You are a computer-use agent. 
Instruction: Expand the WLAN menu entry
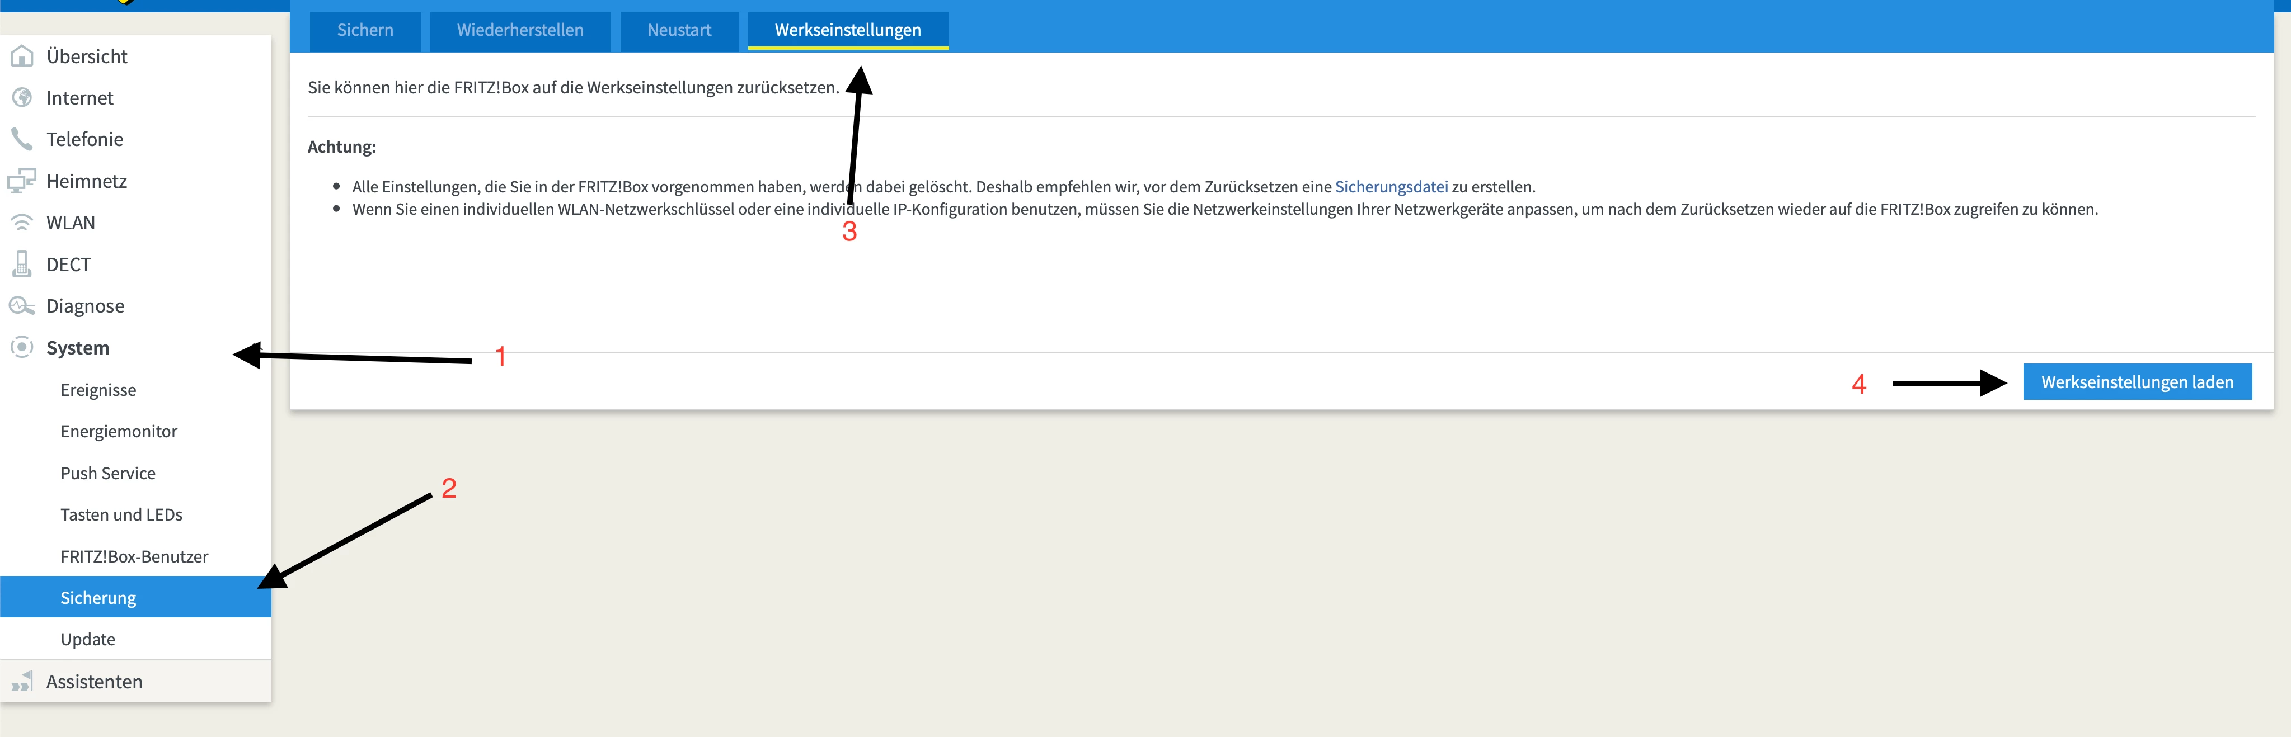coord(71,222)
